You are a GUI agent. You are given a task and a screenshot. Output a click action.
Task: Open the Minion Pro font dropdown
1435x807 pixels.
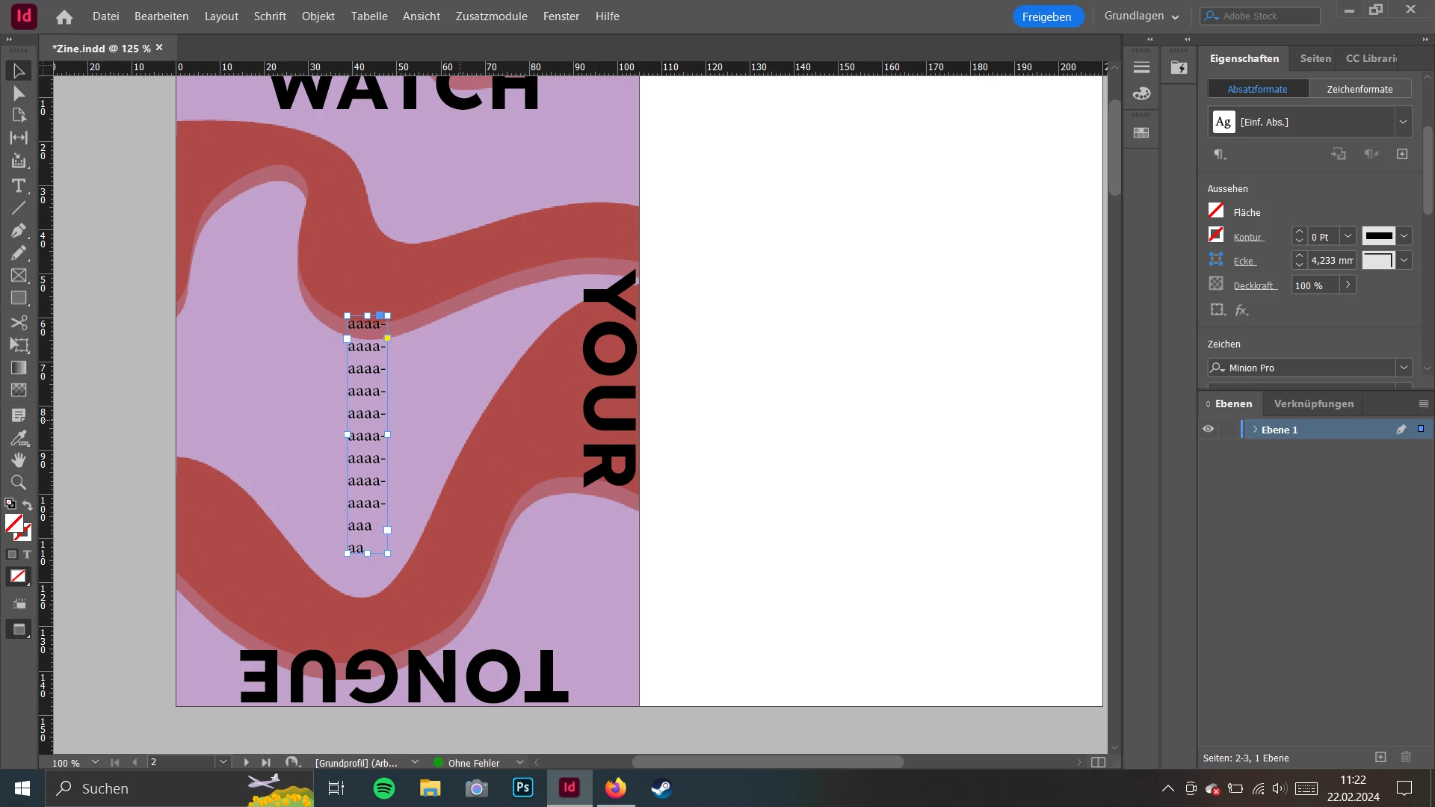click(x=1404, y=368)
